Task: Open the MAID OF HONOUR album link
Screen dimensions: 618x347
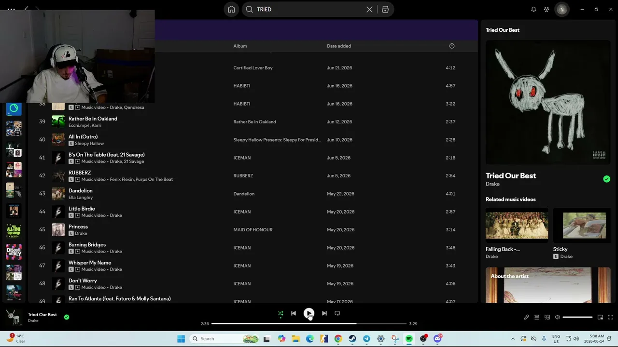Action: [x=253, y=230]
